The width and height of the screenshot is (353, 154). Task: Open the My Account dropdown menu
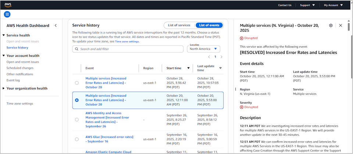click(333, 5)
